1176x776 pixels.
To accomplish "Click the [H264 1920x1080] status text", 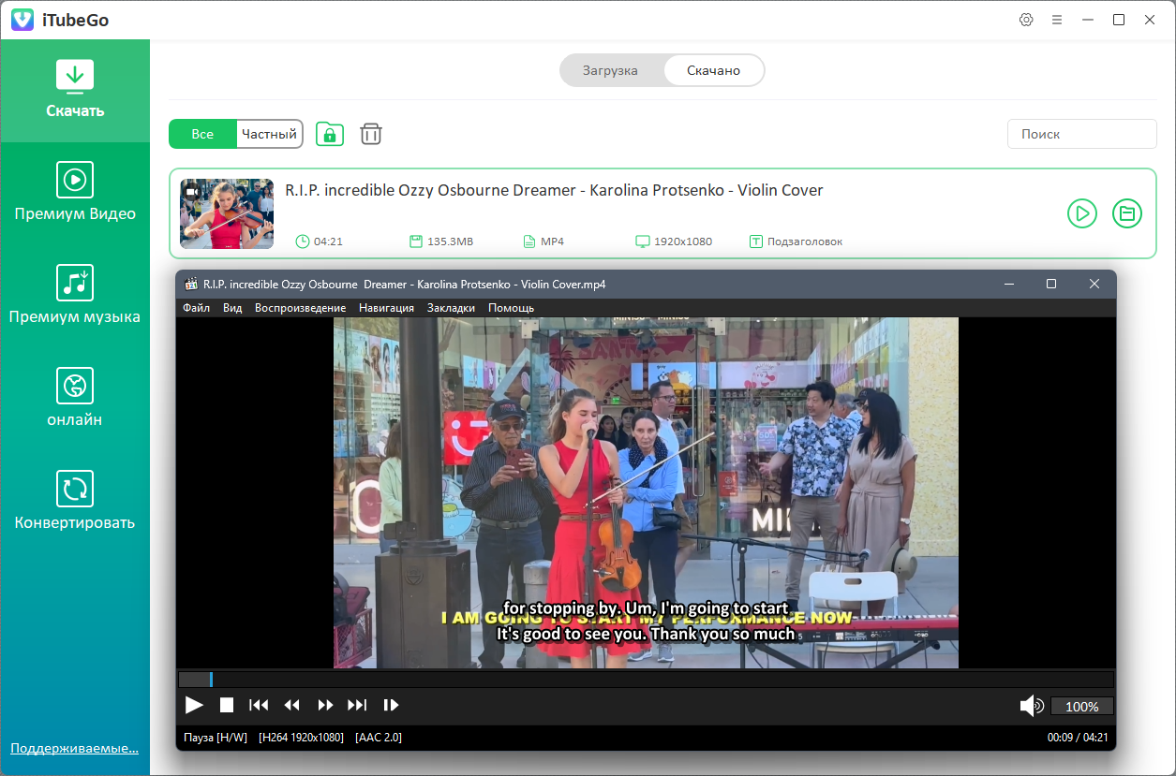I will coord(301,738).
